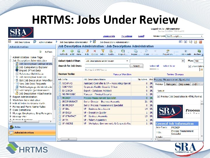Toggle Preview Job Description in HTML Format checkbox
210x158 pixels.
pos(158,97)
